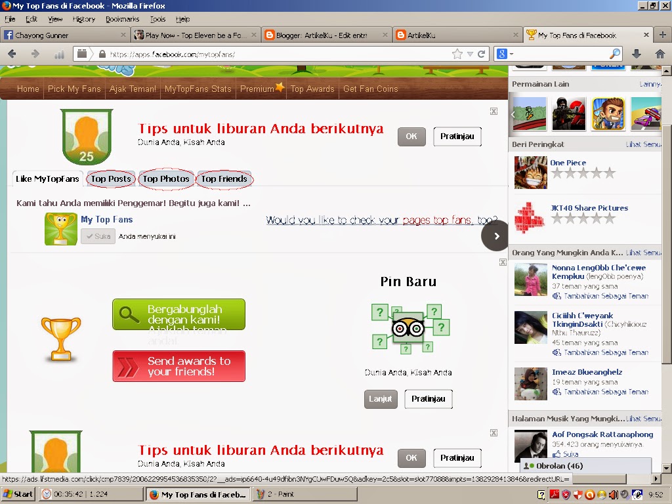Go to the Firefox Home page icon

tap(660, 54)
